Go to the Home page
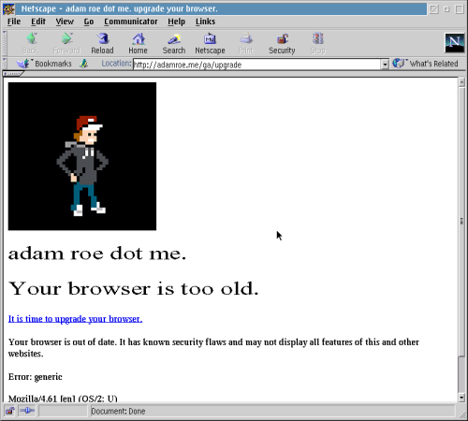The height and width of the screenshot is (421, 468). (139, 44)
